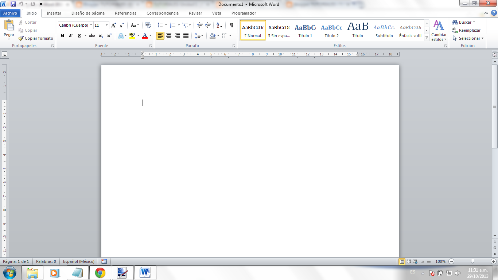The image size is (498, 280).
Task: Select the strikethrough (abc) icon
Action: [92, 35]
